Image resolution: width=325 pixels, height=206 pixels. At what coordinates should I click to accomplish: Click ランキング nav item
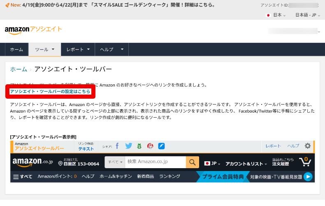(x=169, y=176)
